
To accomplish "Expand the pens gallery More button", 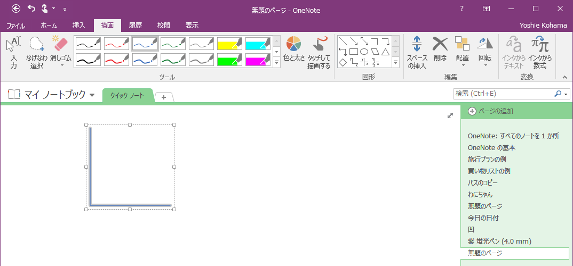I will coord(277,63).
